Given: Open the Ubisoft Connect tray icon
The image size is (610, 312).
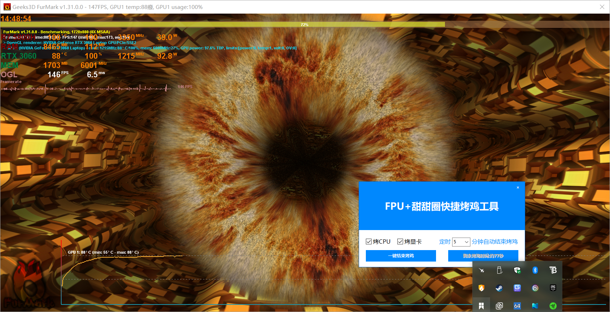Looking at the screenshot, I should click(x=535, y=288).
